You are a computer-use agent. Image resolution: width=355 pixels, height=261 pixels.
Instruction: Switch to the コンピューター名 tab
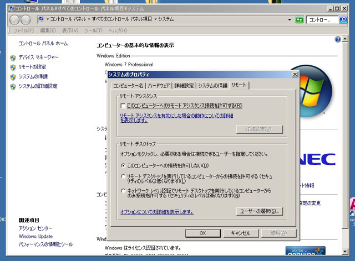point(128,86)
